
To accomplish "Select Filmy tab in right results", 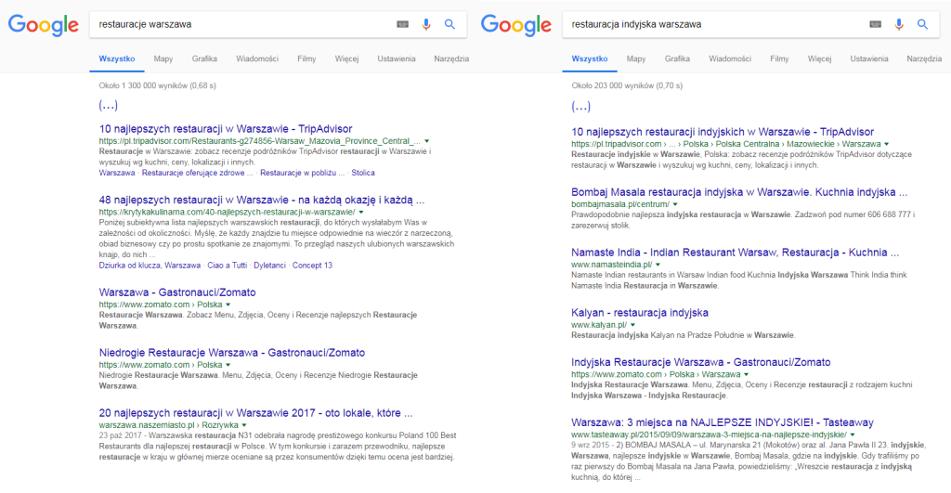I will (x=779, y=58).
